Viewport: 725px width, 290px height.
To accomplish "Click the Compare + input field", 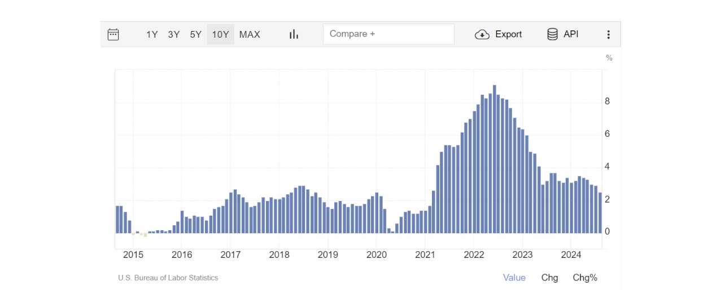I will click(x=388, y=34).
